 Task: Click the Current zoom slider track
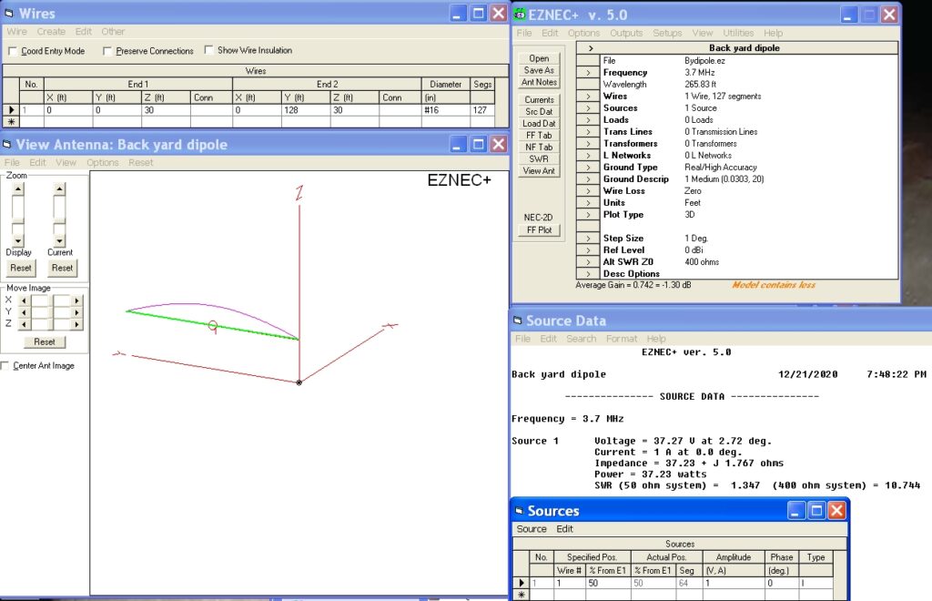pos(59,215)
